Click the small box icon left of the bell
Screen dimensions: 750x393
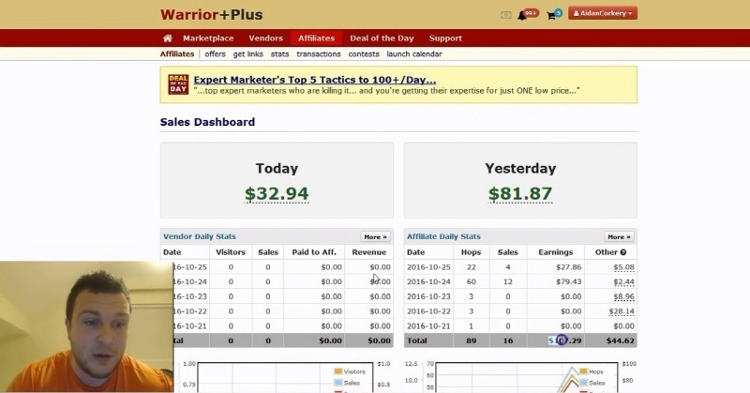point(505,15)
